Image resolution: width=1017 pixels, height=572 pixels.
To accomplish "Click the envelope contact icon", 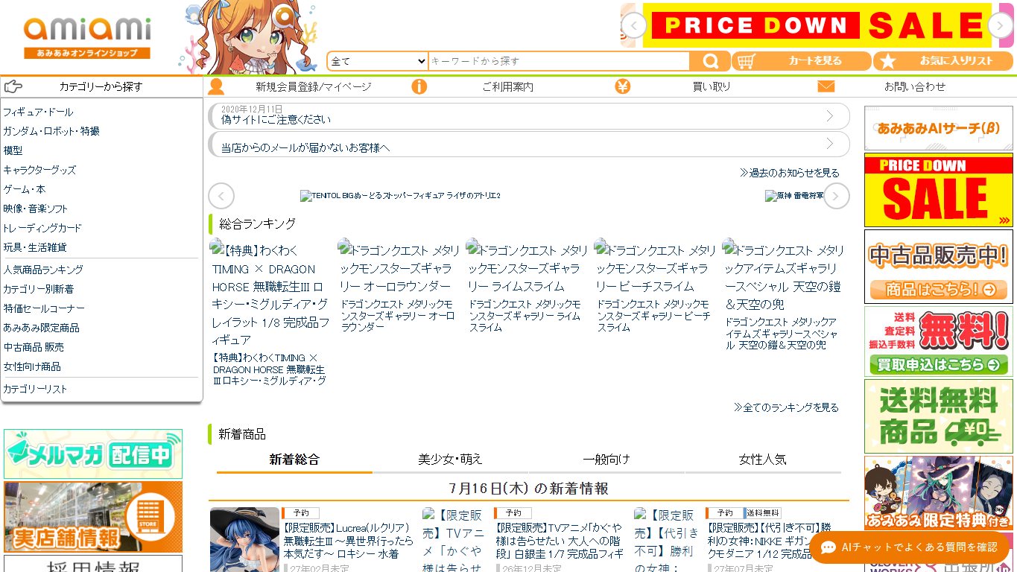I will click(826, 86).
